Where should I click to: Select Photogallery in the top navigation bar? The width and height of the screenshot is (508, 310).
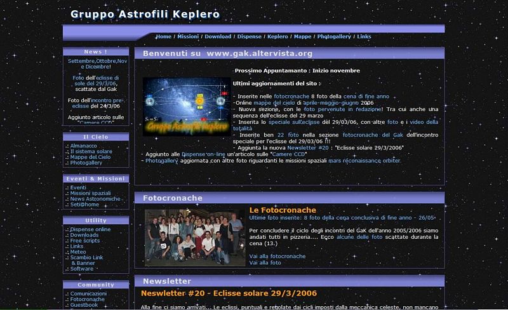(x=334, y=37)
